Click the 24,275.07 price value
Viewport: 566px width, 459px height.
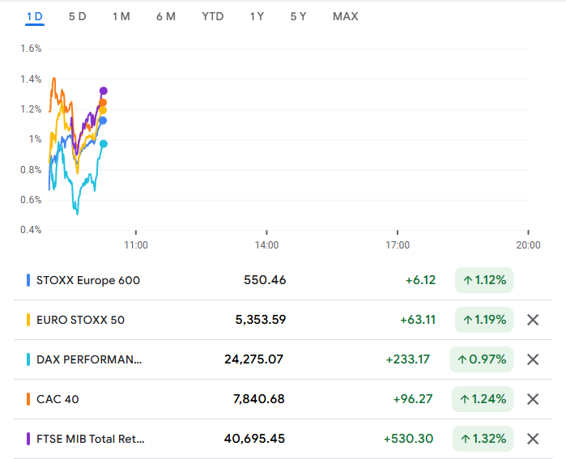pyautogui.click(x=254, y=359)
